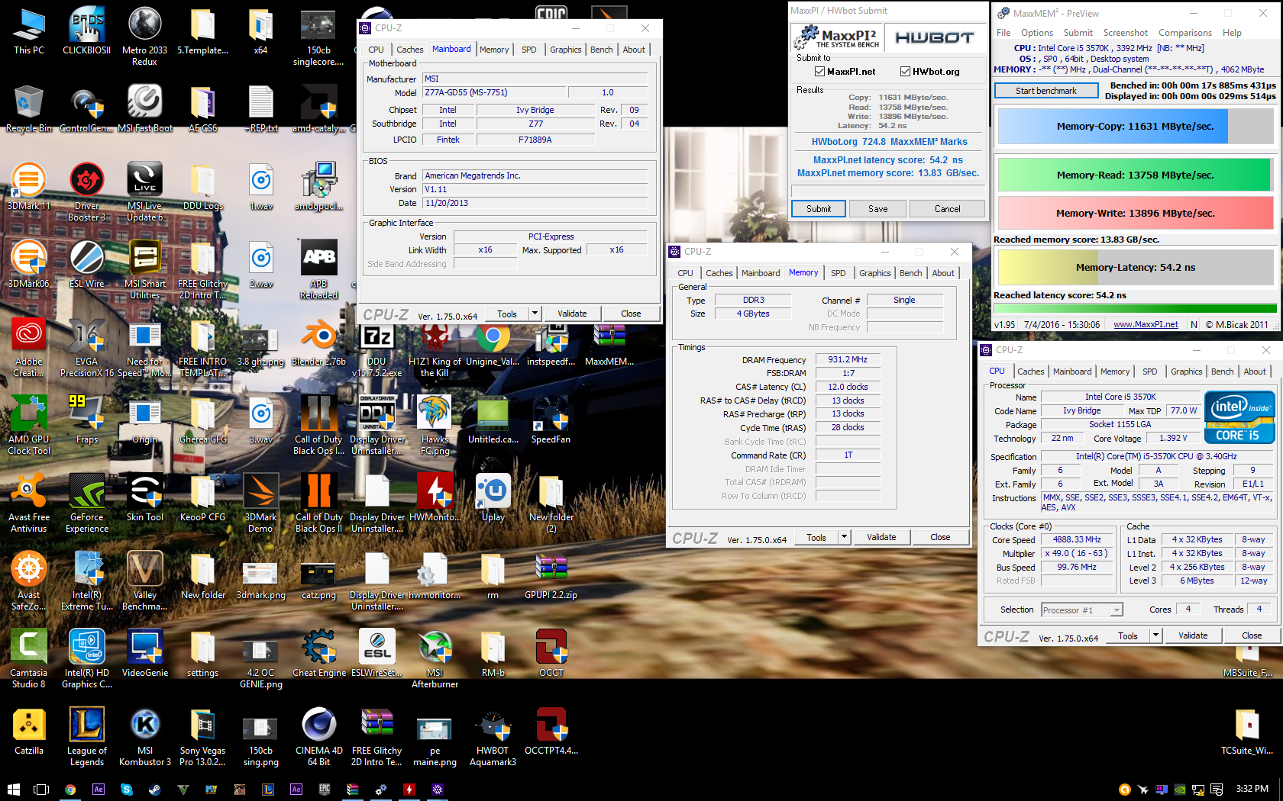Click the system clock in the taskbar

click(1252, 789)
